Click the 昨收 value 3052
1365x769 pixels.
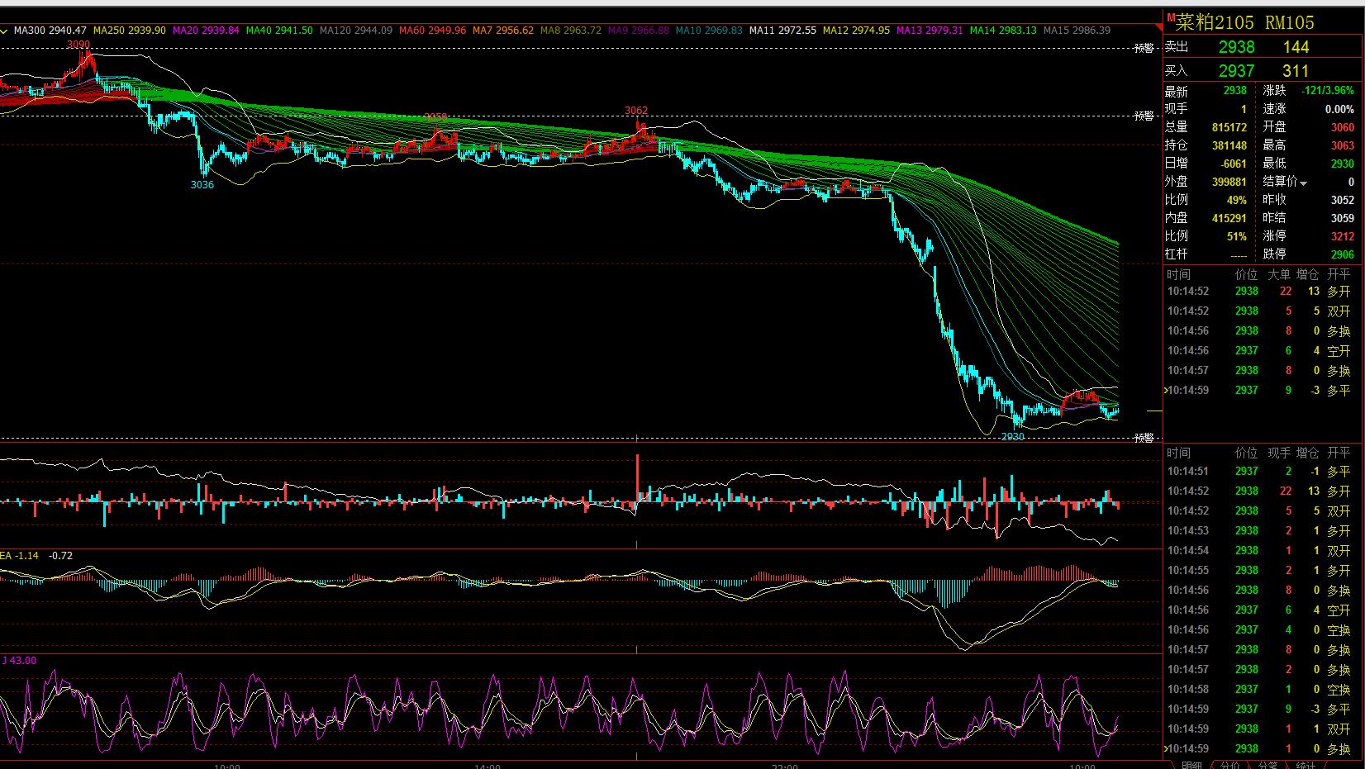point(1343,200)
